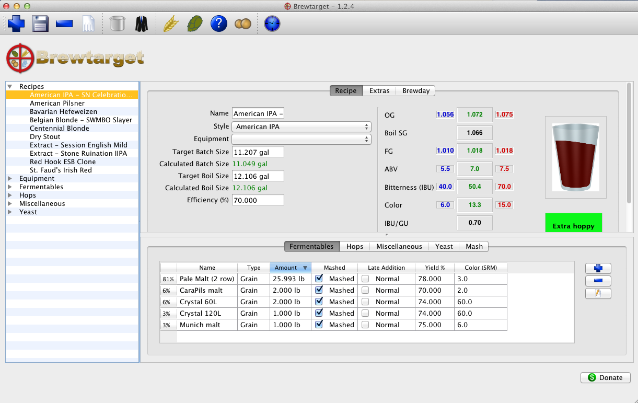This screenshot has height=403, width=638.
Task: Open the yeast icon in toolbar
Action: coord(243,24)
